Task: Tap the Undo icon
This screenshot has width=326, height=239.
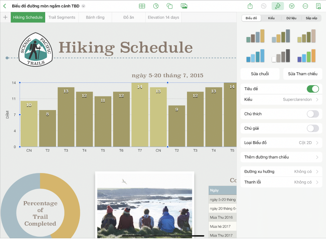Action: pyautogui.click(x=264, y=6)
